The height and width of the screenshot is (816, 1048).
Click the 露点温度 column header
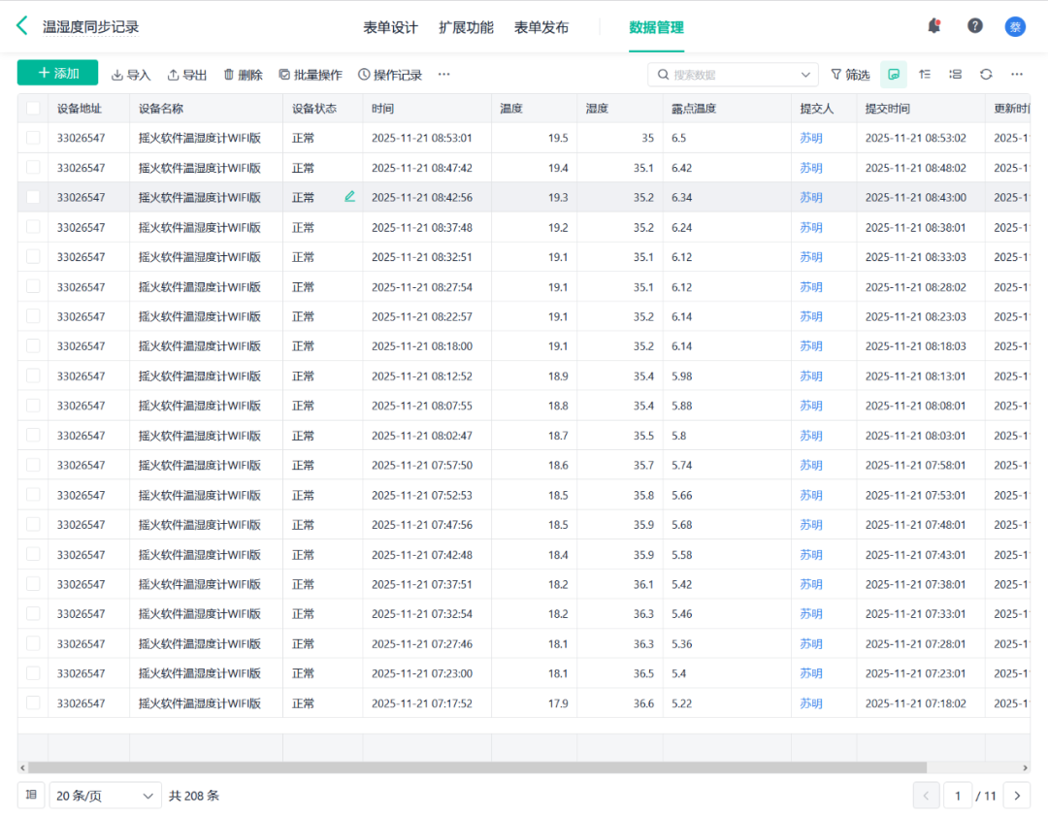pyautogui.click(x=694, y=109)
